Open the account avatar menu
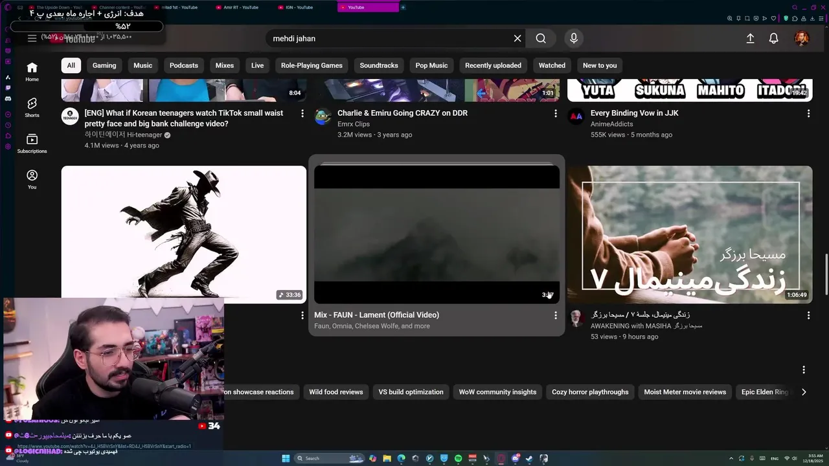This screenshot has height=466, width=829. [x=802, y=38]
